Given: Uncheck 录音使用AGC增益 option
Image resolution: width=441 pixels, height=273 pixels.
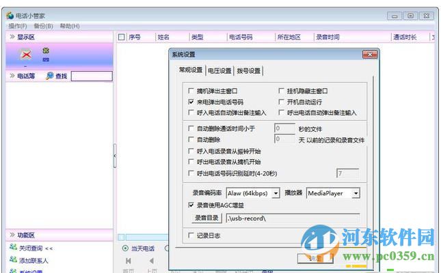Looking at the screenshot, I should point(191,205).
